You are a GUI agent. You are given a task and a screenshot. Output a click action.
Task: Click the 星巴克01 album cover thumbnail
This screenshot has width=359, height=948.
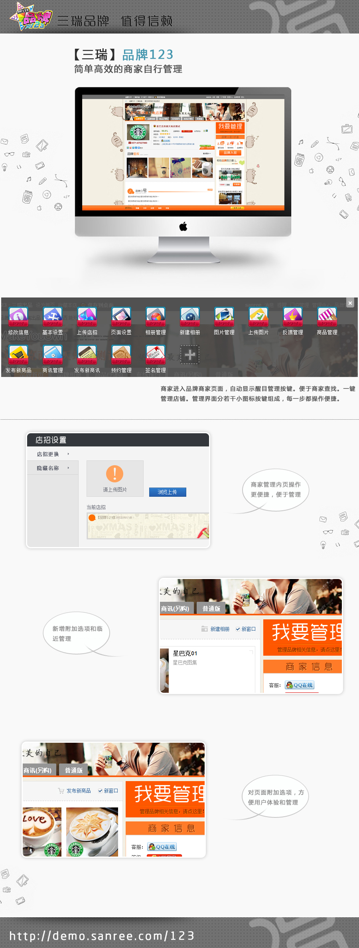tap(164, 670)
